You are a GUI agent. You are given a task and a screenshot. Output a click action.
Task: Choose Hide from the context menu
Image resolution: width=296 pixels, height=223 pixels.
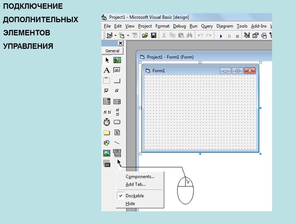(140, 204)
